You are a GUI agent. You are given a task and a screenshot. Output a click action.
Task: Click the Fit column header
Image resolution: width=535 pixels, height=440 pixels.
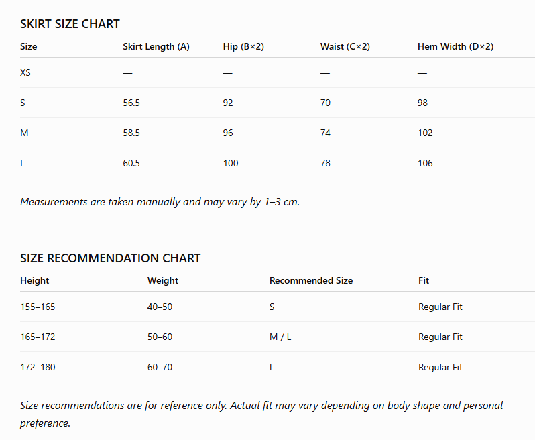(424, 281)
